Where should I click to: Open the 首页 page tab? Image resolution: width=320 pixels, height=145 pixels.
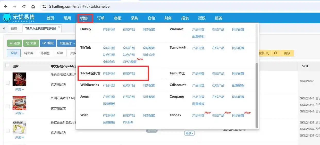[14, 29]
